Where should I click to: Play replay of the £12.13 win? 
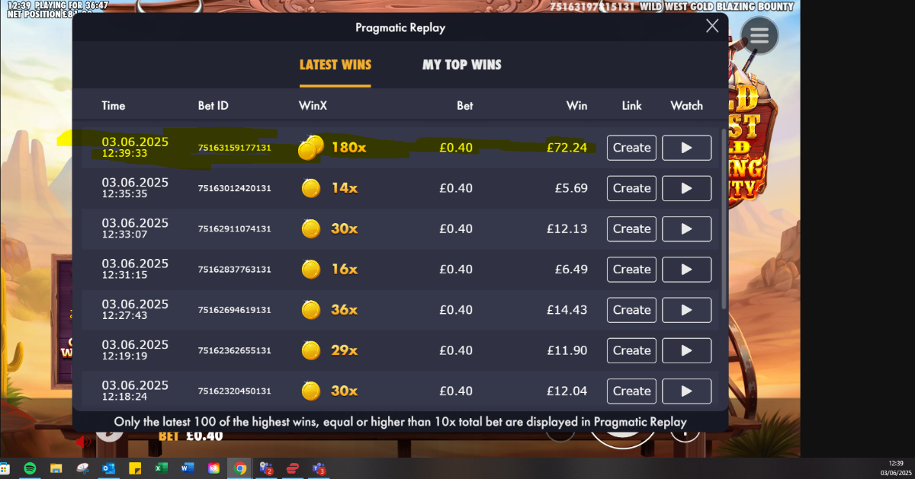(x=686, y=228)
